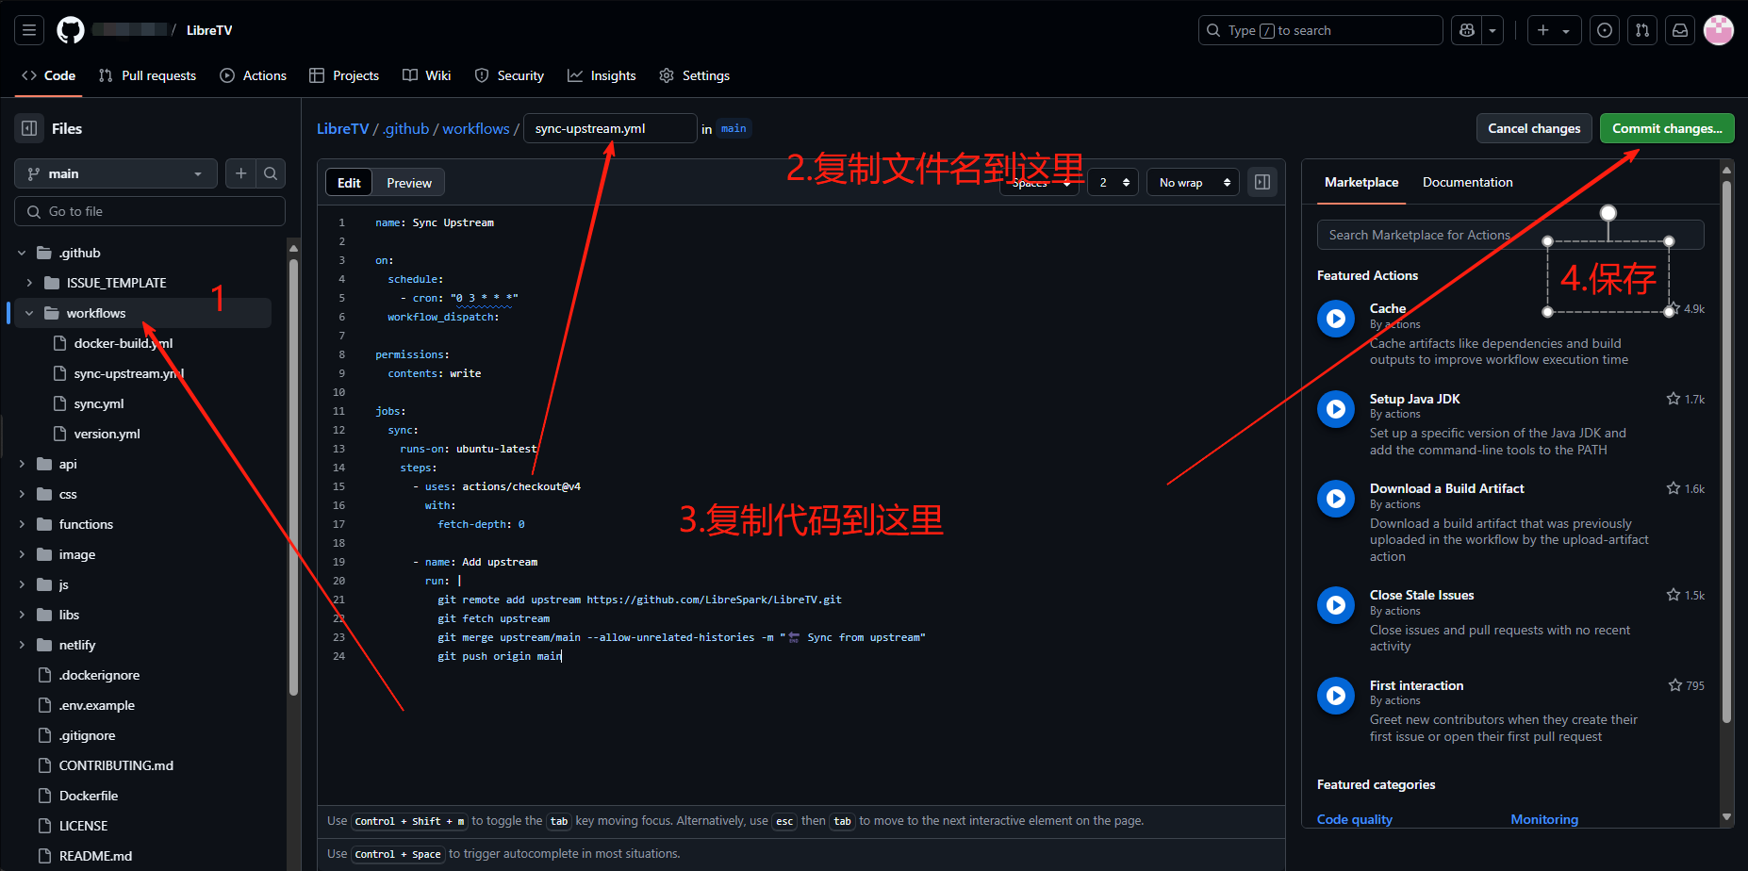Switch to Marketplace tab

pyautogui.click(x=1361, y=182)
